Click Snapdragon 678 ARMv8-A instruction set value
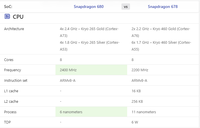Image resolution: width=200 pixels, height=128 pixels. pyautogui.click(x=139, y=81)
